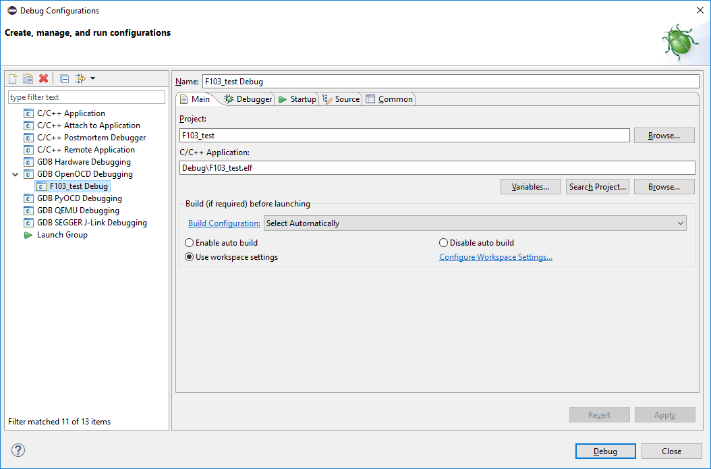Screen dimensions: 711x469
Task: Click the Search Project... button
Action: [598, 187]
